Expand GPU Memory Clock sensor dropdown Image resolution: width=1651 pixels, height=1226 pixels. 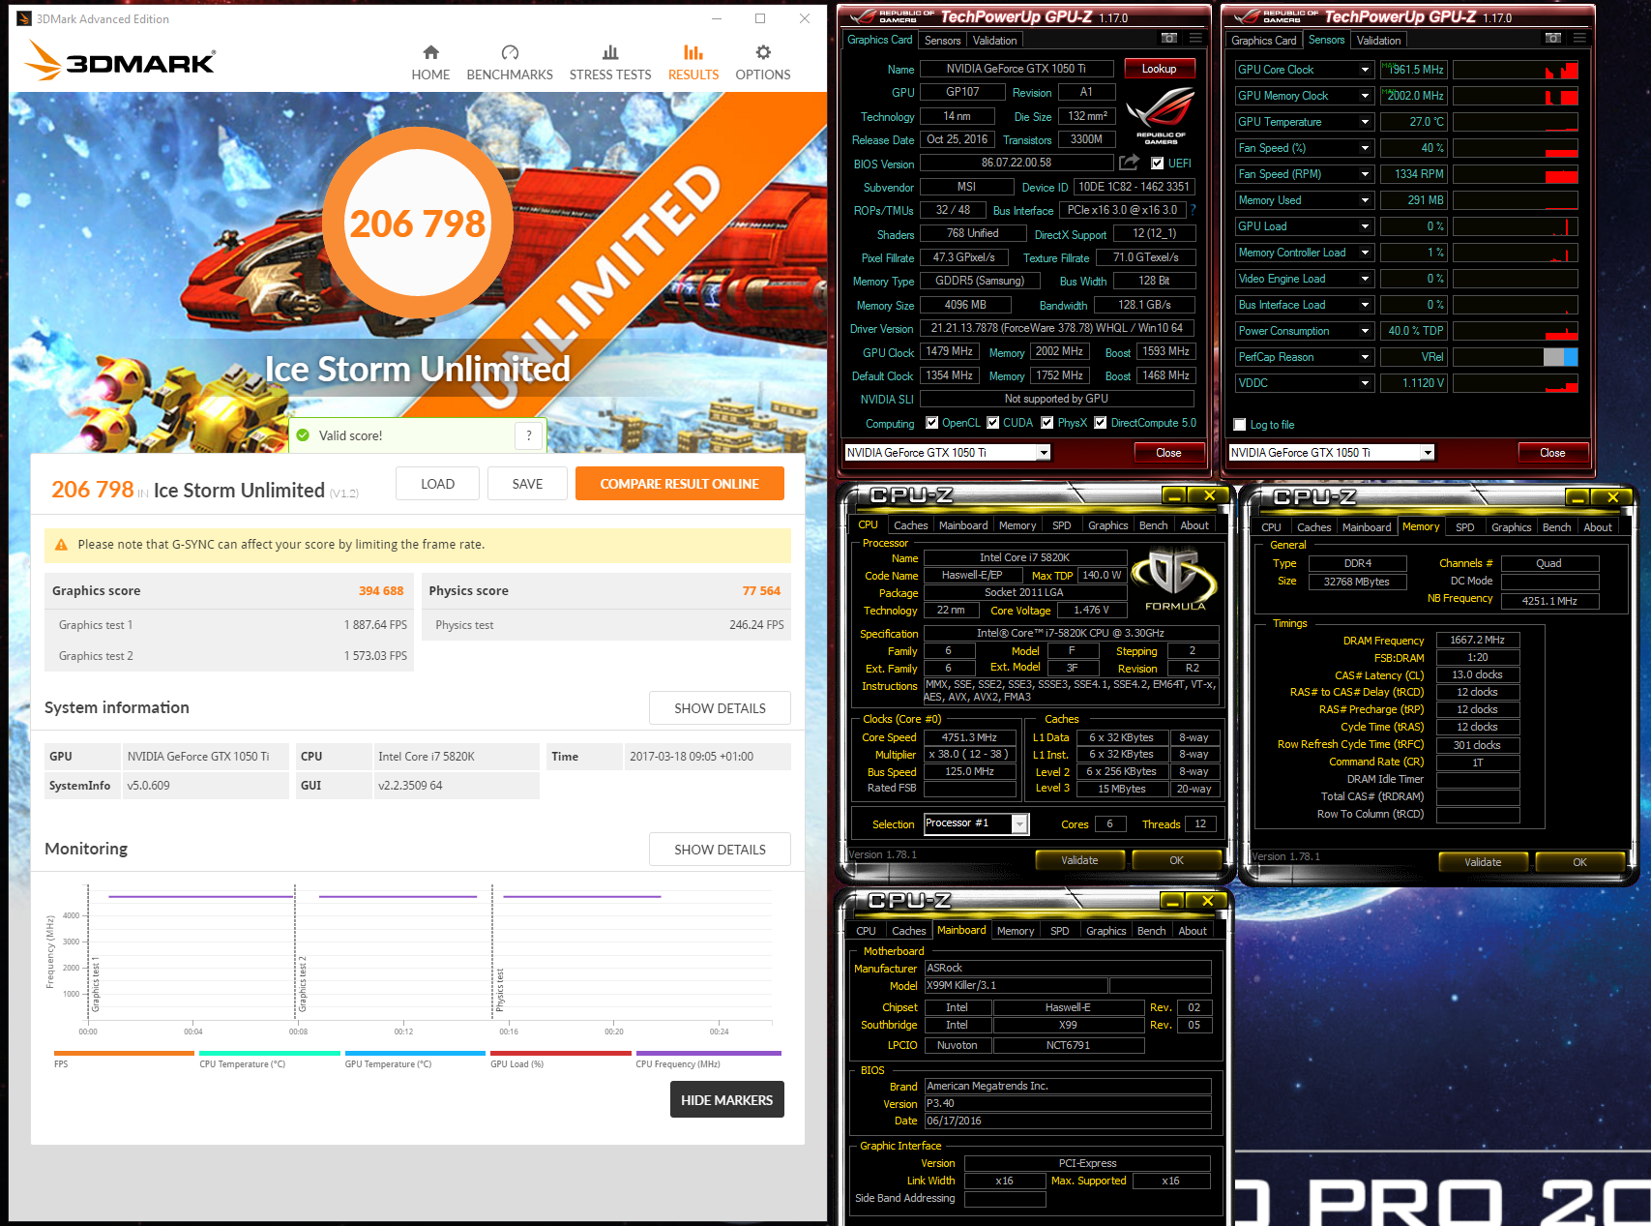tap(1365, 96)
